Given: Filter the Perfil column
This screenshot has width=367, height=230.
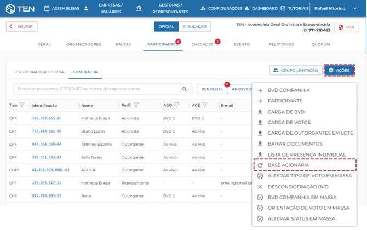Looking at the screenshot, I should coord(136,105).
